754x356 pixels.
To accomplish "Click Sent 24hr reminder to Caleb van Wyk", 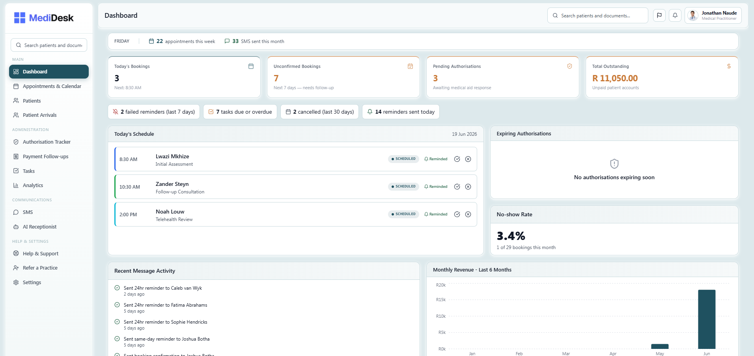I will 163,288.
